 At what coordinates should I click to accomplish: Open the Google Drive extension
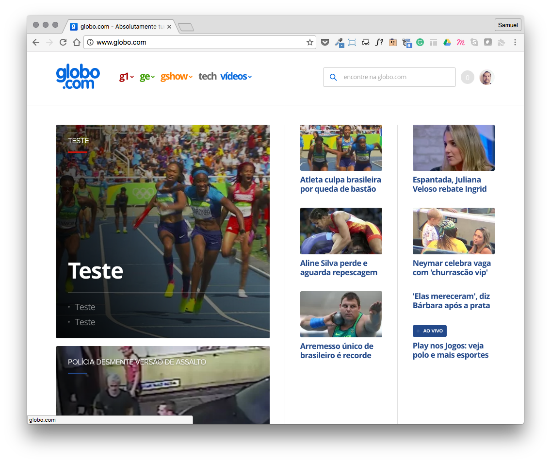(x=447, y=42)
